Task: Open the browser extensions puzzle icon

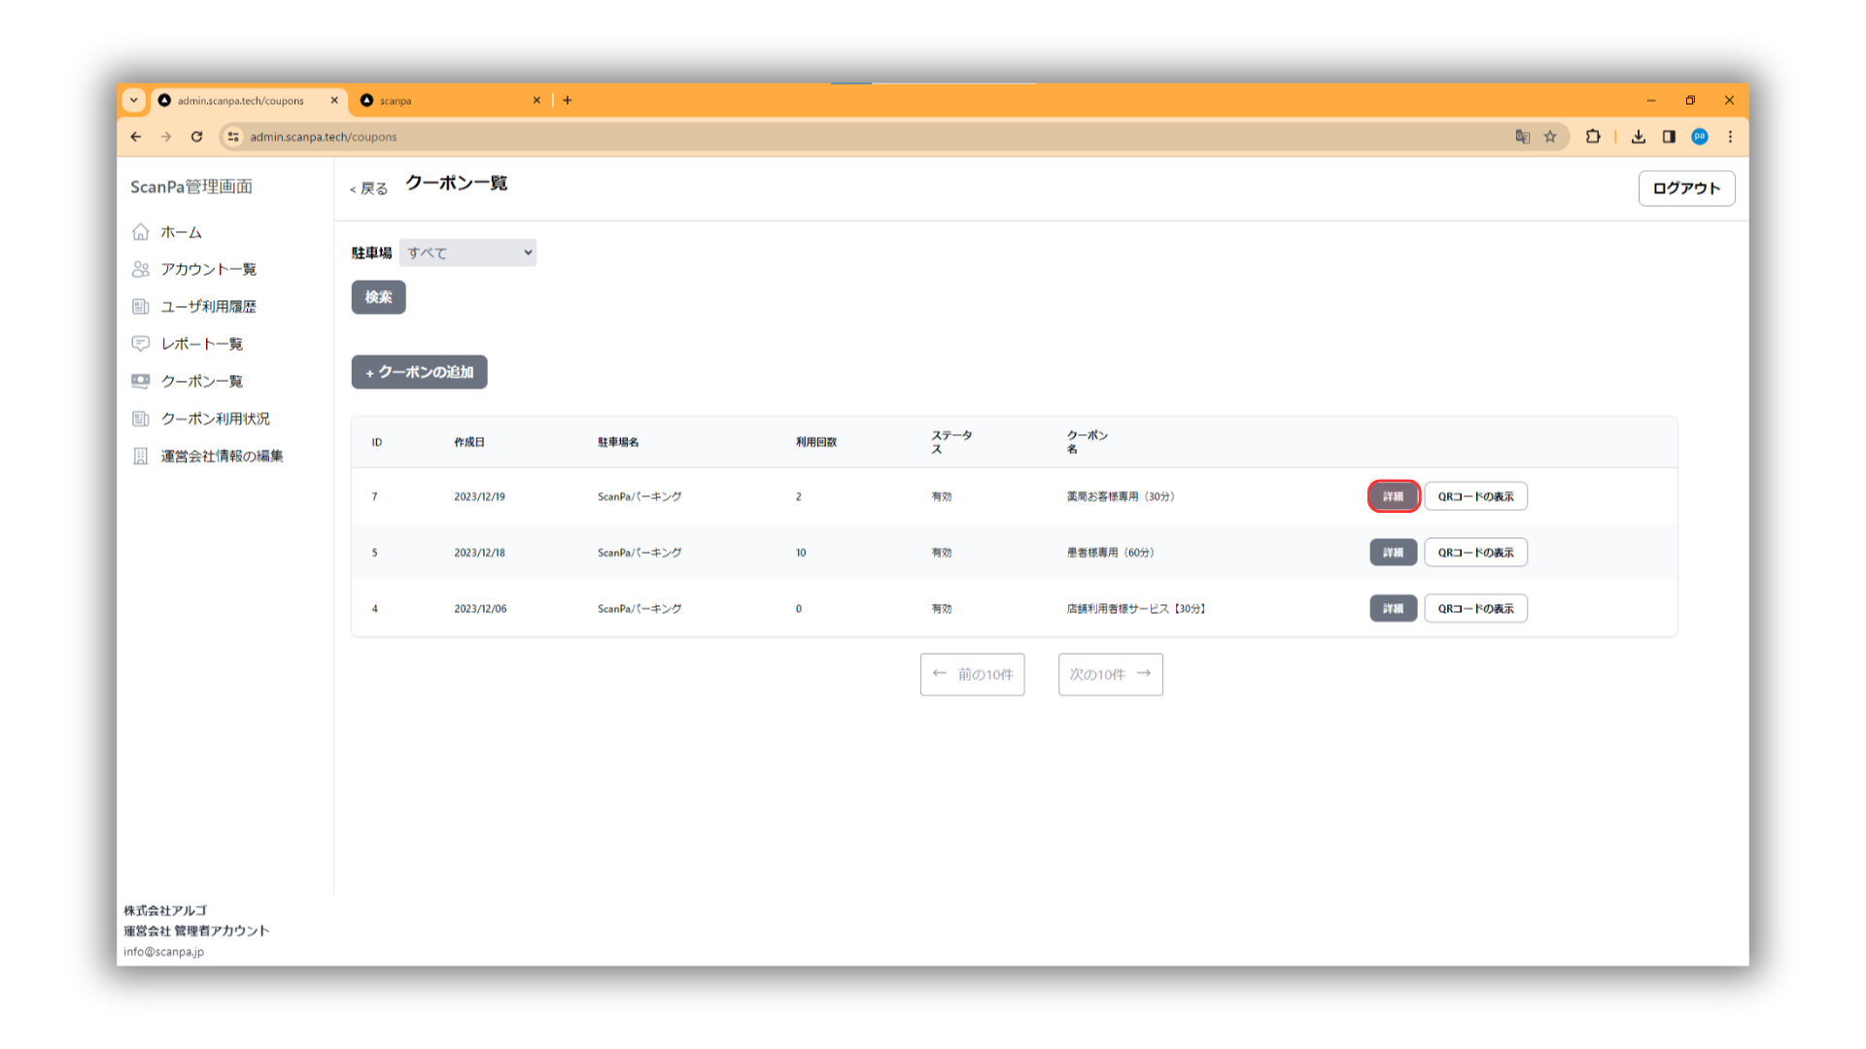Action: (1593, 137)
